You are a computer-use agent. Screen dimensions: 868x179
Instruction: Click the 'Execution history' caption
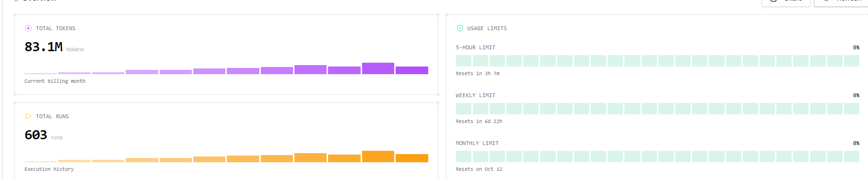(49, 169)
